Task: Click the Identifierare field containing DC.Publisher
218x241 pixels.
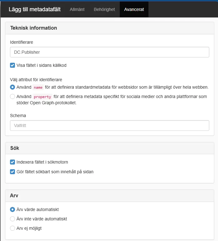Action: (x=109, y=52)
